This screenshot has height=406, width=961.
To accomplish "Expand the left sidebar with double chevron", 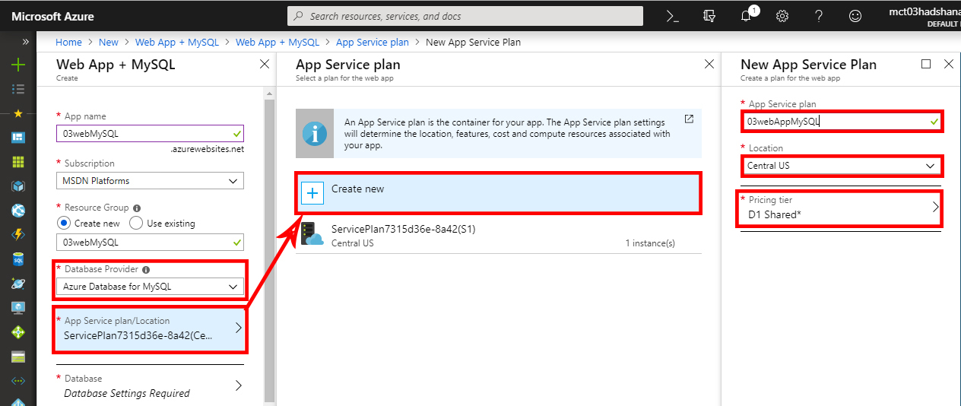I will 25,43.
